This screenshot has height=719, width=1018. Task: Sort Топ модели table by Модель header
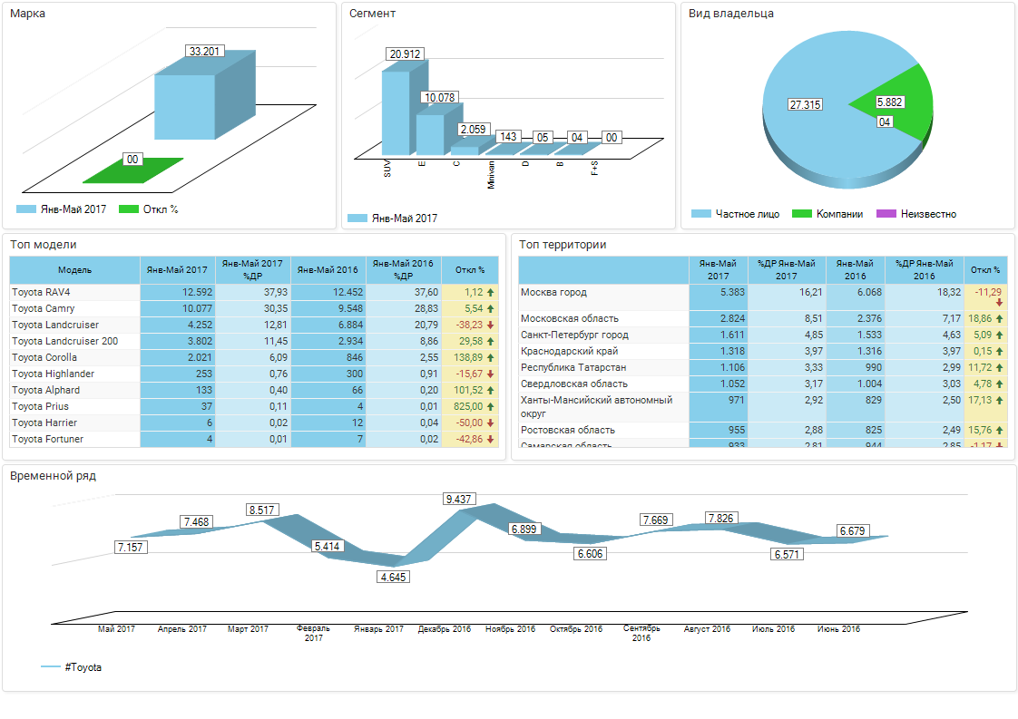pos(74,270)
